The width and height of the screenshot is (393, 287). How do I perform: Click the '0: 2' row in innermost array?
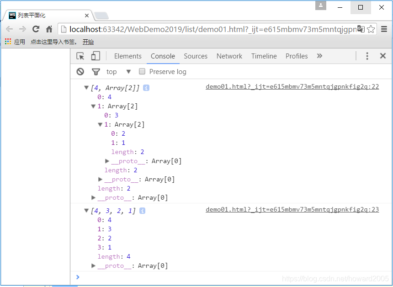[x=118, y=133]
